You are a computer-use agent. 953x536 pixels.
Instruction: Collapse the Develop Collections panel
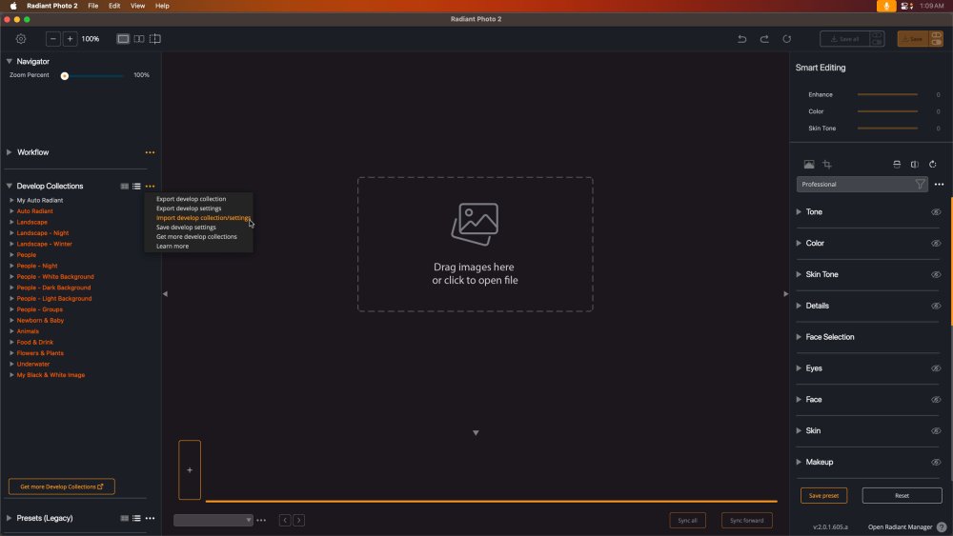(10, 187)
